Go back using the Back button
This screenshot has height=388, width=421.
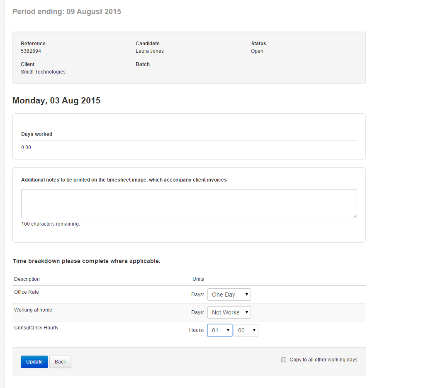60,362
